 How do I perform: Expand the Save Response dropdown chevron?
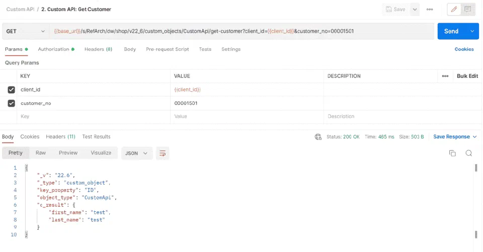tap(474, 137)
